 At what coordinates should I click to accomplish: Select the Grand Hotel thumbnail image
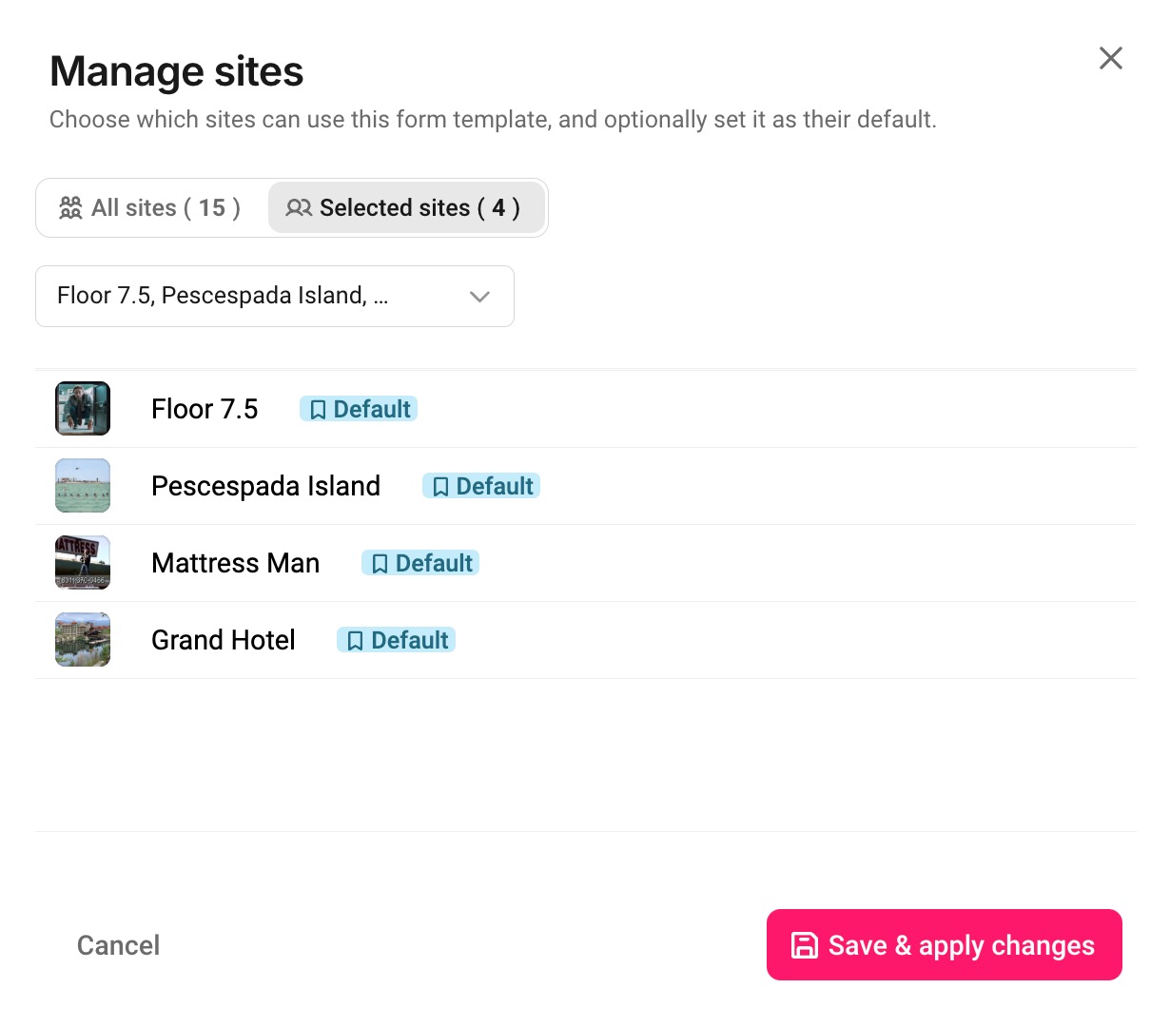(x=83, y=640)
